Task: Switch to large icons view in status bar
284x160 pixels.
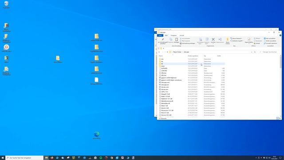Action: tap(280, 118)
